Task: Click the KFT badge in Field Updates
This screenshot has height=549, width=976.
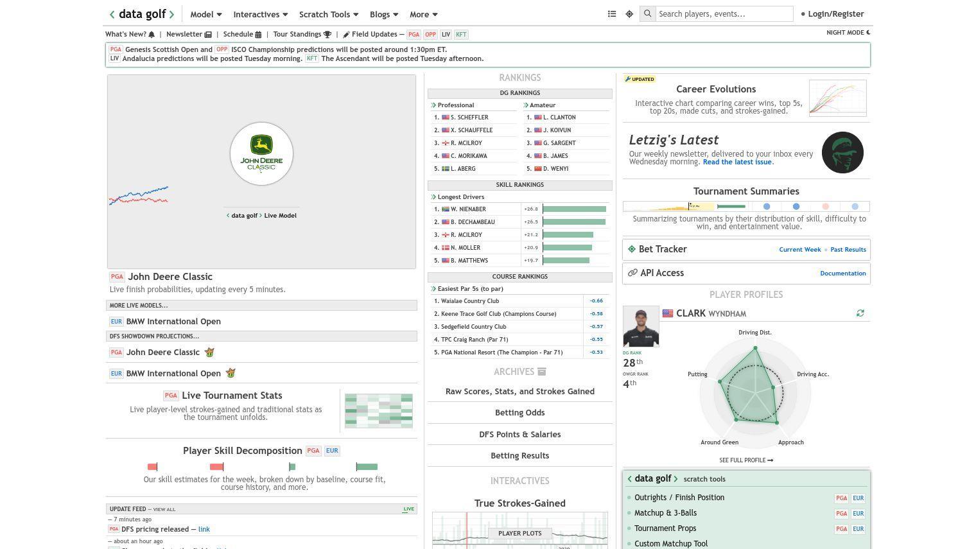Action: tap(461, 35)
